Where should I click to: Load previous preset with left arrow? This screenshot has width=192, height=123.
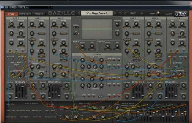coord(79,13)
